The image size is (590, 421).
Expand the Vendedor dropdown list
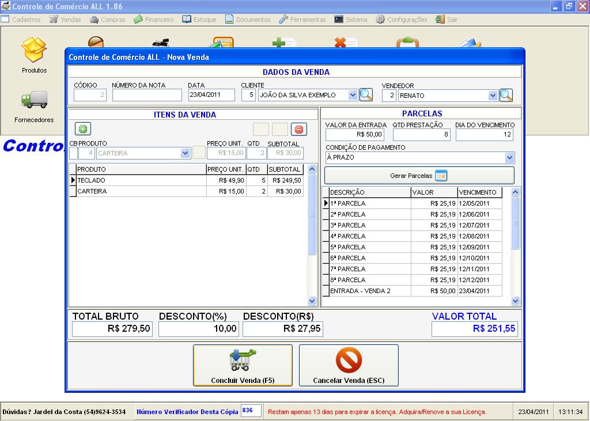493,95
